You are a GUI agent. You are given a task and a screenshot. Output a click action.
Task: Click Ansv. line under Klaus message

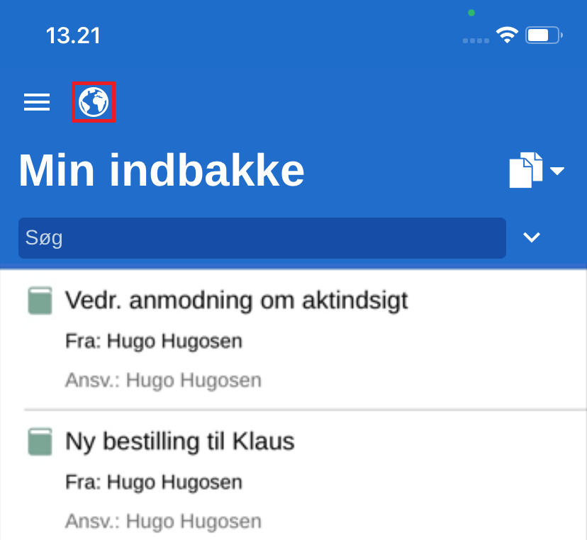pyautogui.click(x=163, y=522)
